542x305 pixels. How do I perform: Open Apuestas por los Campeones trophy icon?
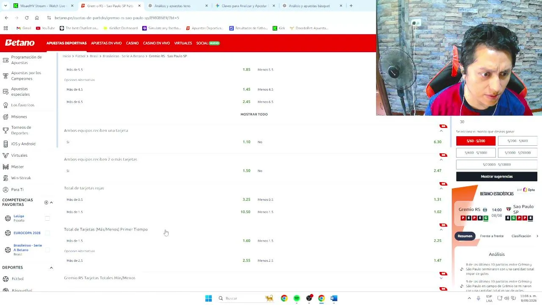coord(6,76)
